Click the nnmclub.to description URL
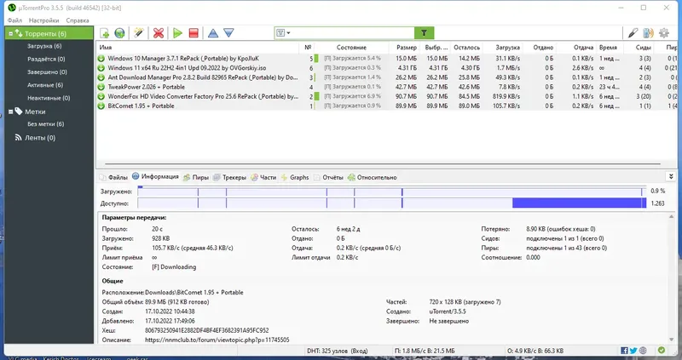Viewport: 682px width, 360px height. point(217,340)
